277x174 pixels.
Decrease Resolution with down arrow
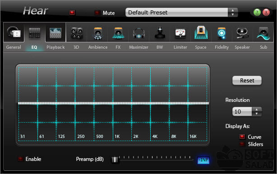point(257,114)
